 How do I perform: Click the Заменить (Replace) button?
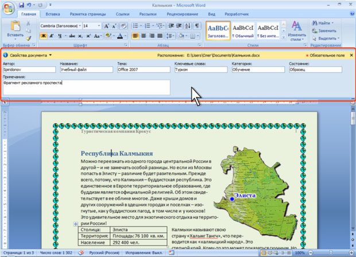pyautogui.click(x=324, y=30)
